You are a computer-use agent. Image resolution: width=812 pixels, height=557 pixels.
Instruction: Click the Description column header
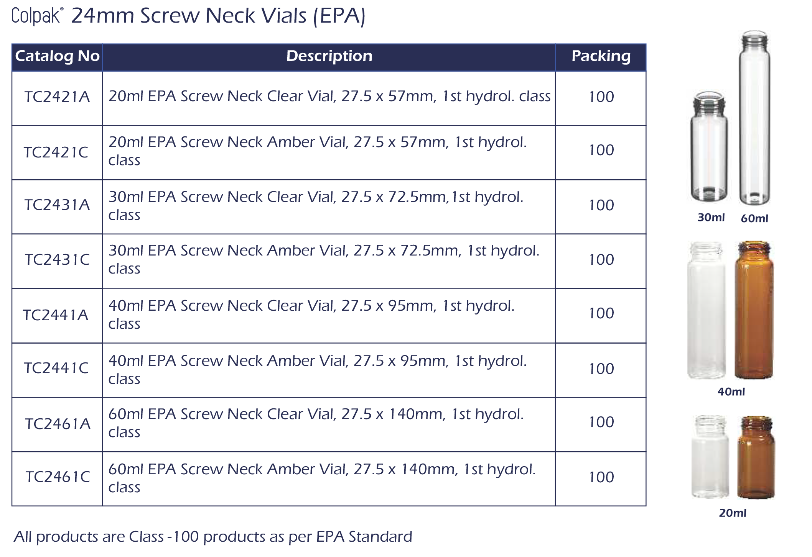click(329, 56)
